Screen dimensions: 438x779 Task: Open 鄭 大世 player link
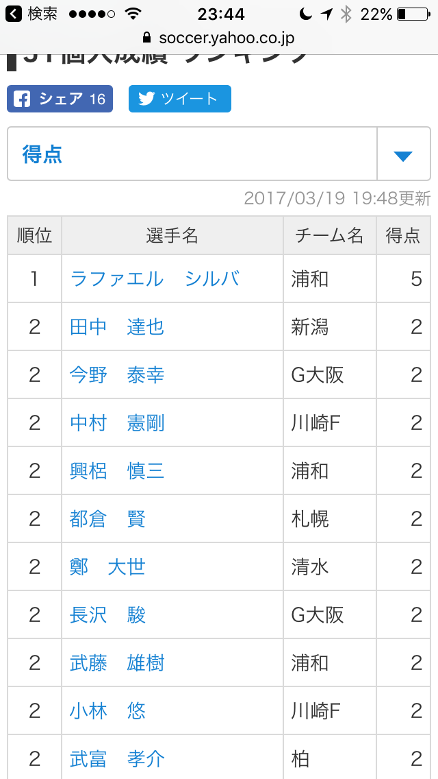click(107, 567)
